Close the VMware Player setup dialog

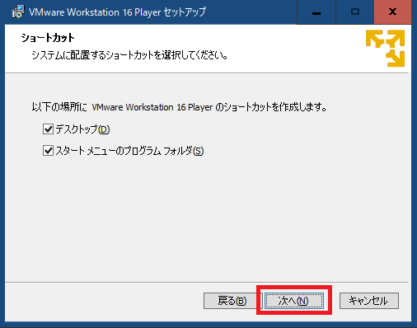[x=392, y=12]
